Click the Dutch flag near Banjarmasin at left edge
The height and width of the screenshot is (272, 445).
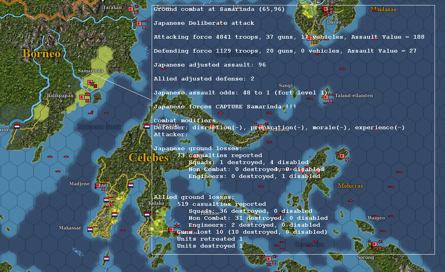[17, 126]
